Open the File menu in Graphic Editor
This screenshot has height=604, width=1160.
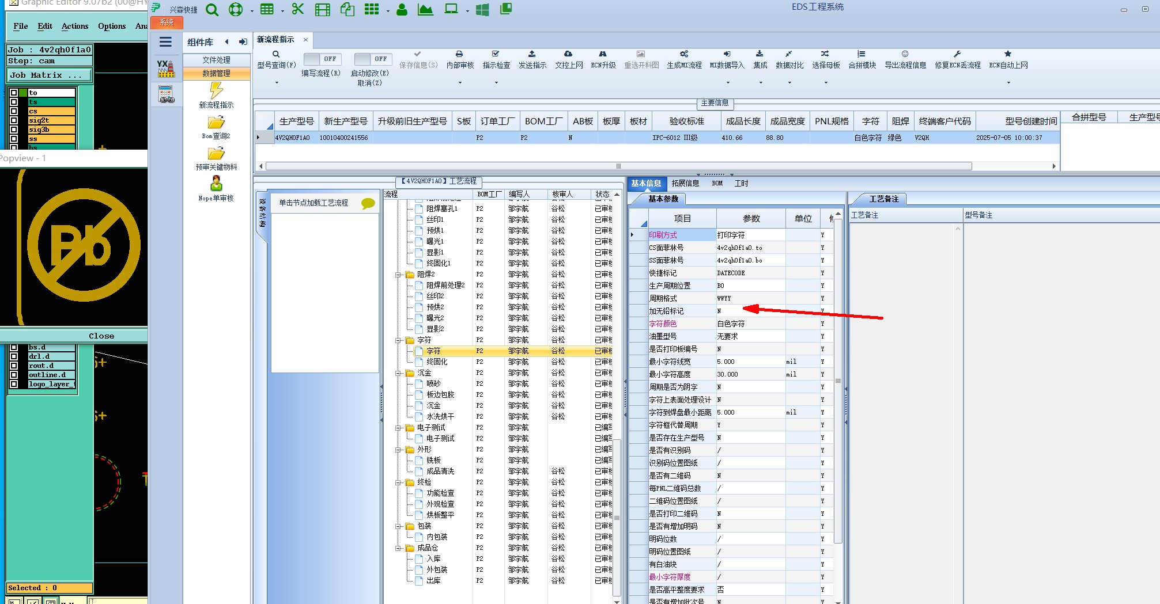pos(21,26)
